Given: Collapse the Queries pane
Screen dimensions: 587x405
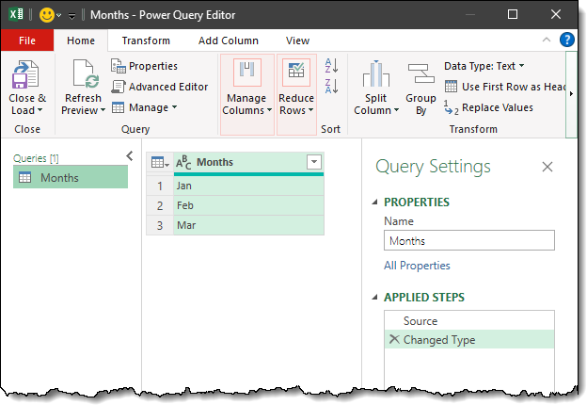Looking at the screenshot, I should click(130, 156).
